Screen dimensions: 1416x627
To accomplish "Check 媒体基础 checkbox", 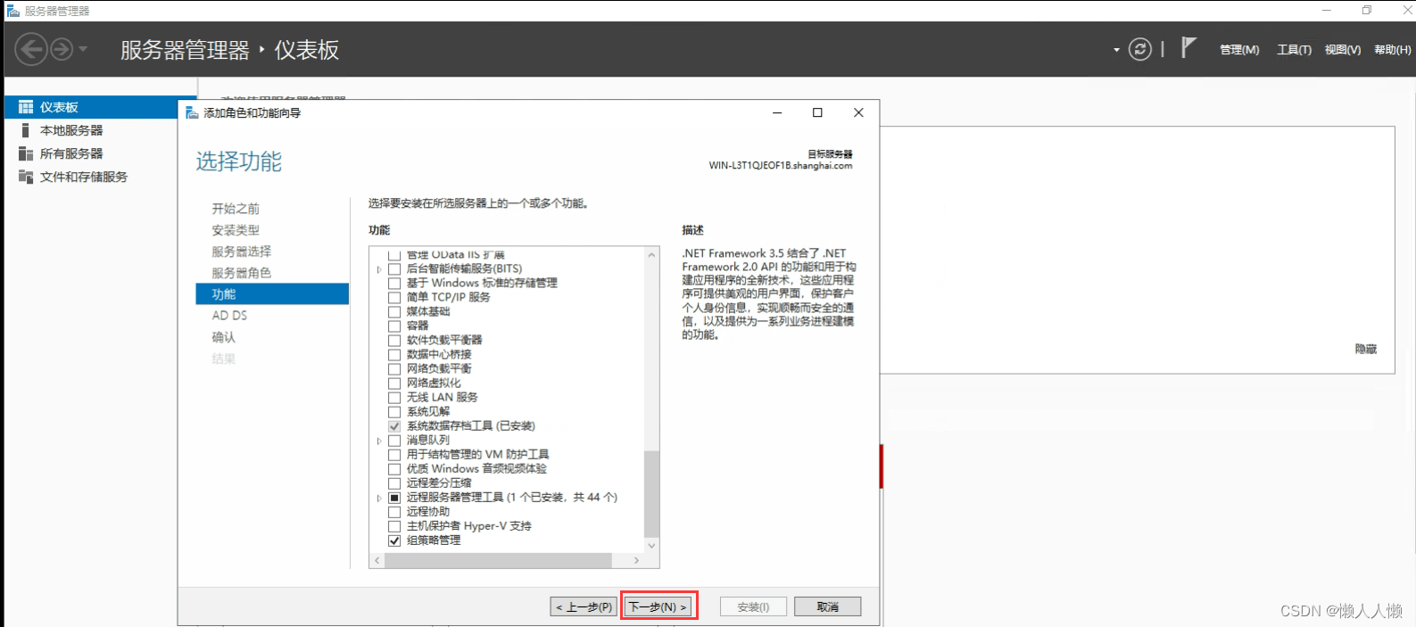I will [x=394, y=311].
